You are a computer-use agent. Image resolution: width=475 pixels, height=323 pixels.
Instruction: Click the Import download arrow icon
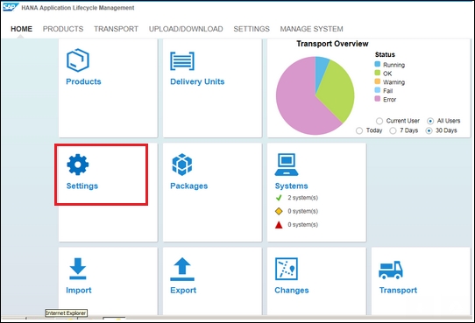[x=78, y=269]
